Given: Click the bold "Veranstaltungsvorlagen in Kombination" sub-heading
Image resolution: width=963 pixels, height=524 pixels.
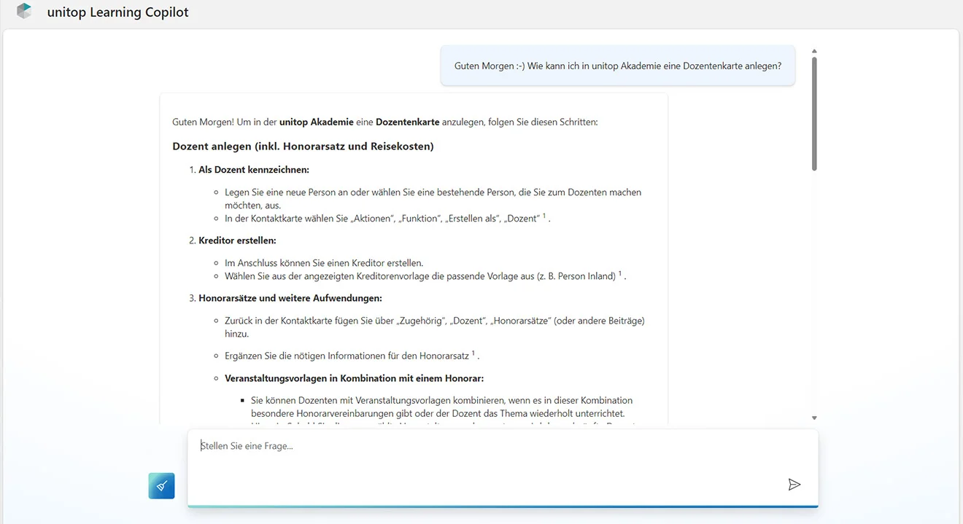Looking at the screenshot, I should point(354,378).
